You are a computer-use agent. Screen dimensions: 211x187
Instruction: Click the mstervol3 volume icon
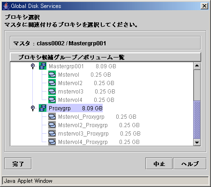[x=52, y=91]
